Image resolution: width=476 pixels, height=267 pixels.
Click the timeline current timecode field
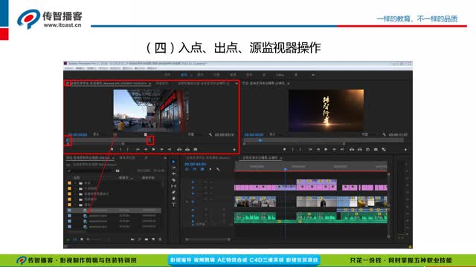coord(195,164)
